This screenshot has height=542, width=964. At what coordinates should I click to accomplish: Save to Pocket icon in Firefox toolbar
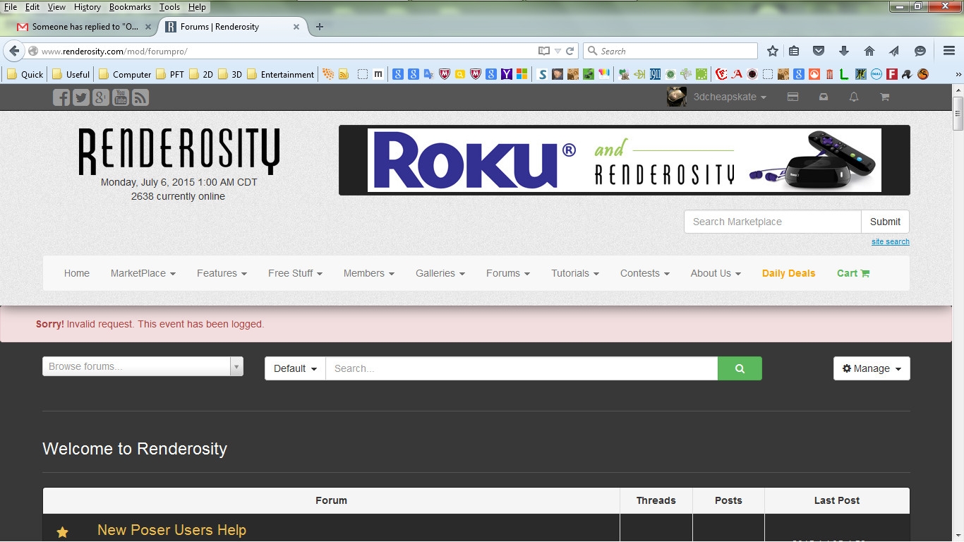(819, 51)
